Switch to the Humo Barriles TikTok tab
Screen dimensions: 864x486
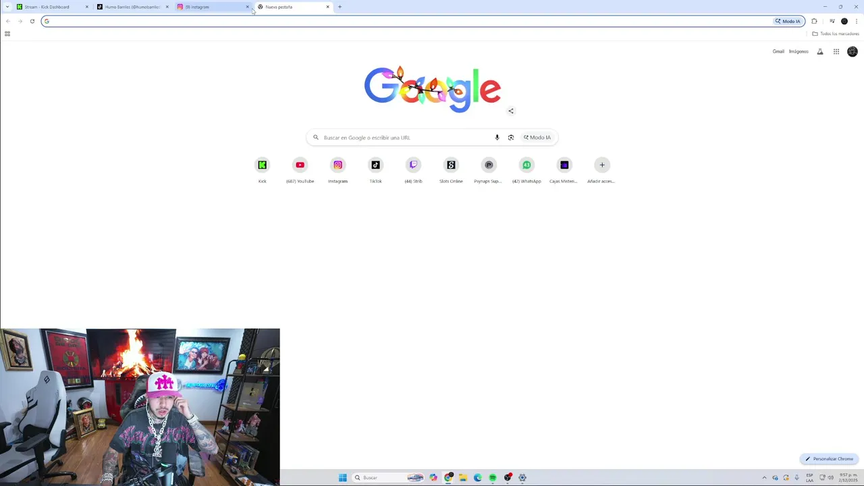[132, 7]
